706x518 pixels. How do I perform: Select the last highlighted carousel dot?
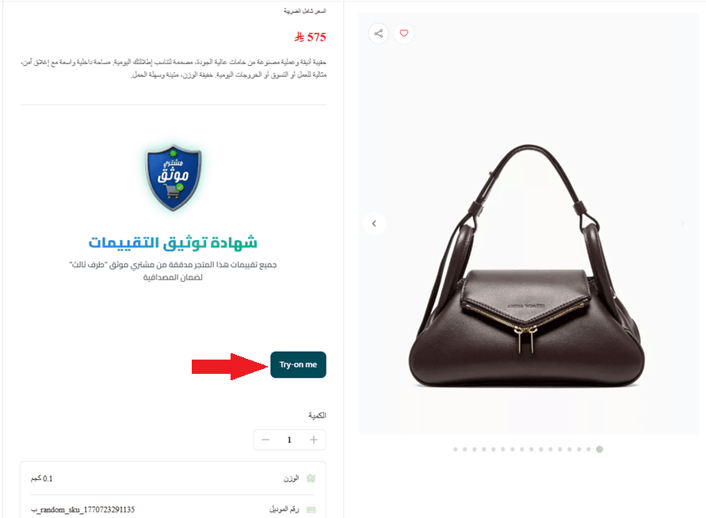click(x=599, y=449)
